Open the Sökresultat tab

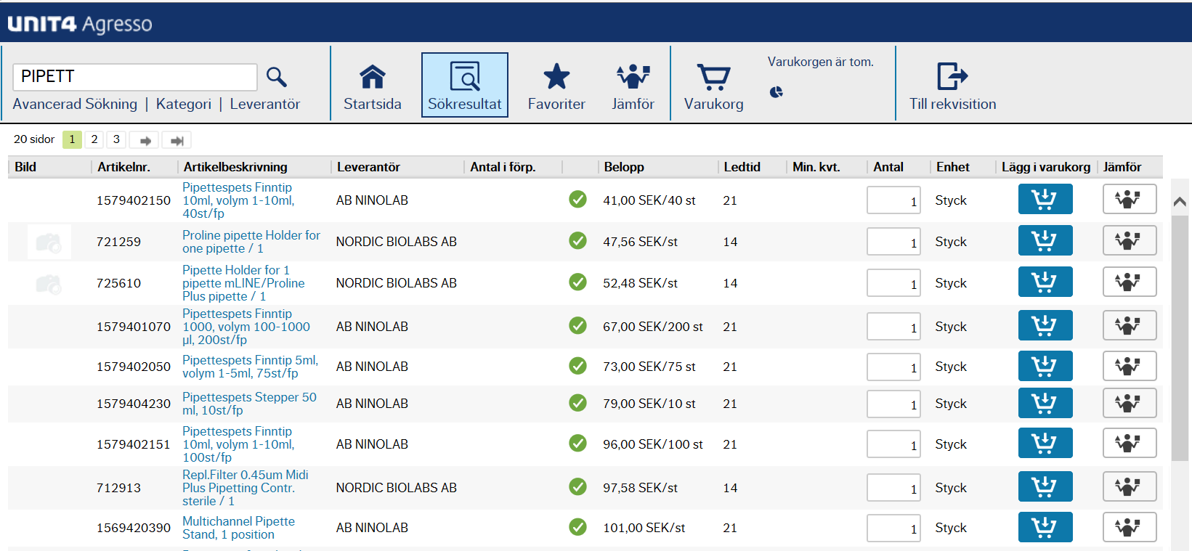coord(465,86)
